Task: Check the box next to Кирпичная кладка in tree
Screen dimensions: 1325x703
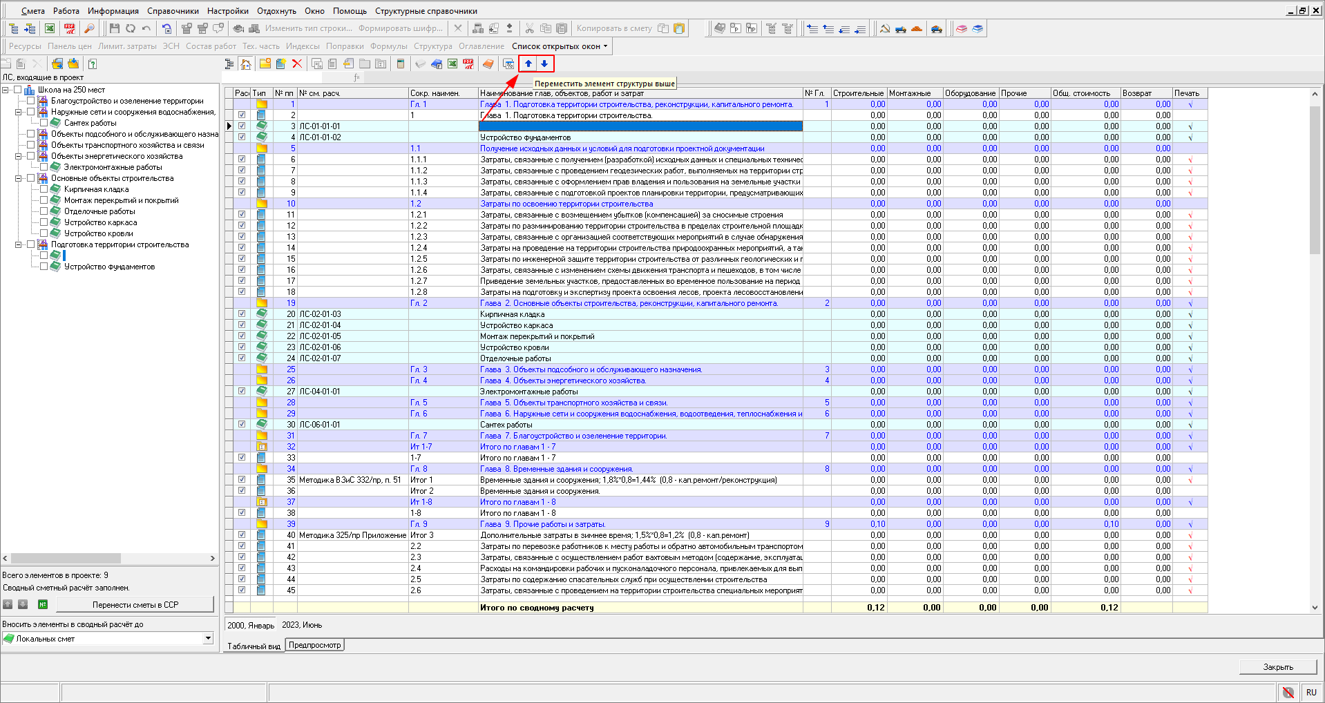Action: (x=44, y=189)
